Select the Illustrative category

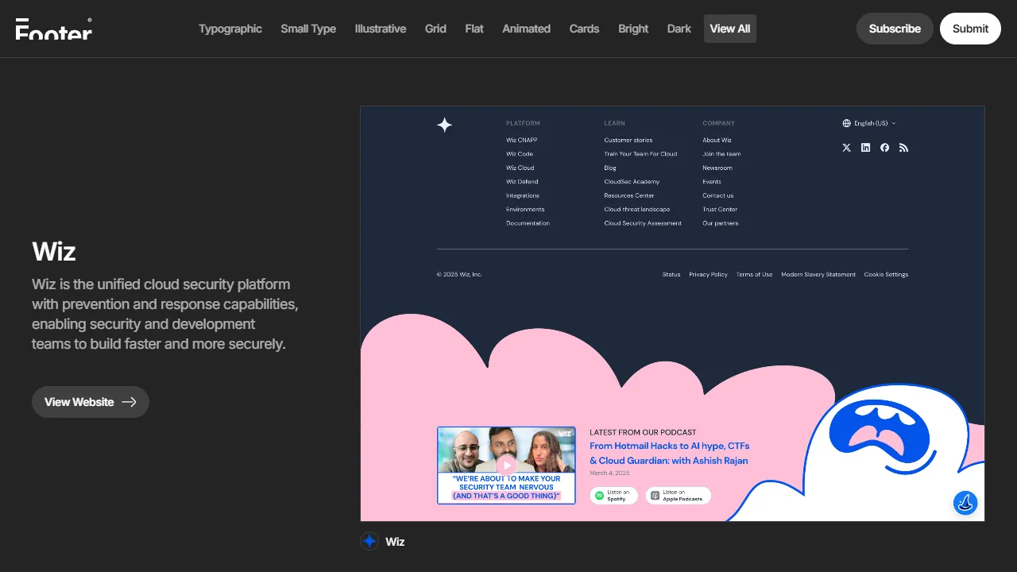tap(381, 29)
